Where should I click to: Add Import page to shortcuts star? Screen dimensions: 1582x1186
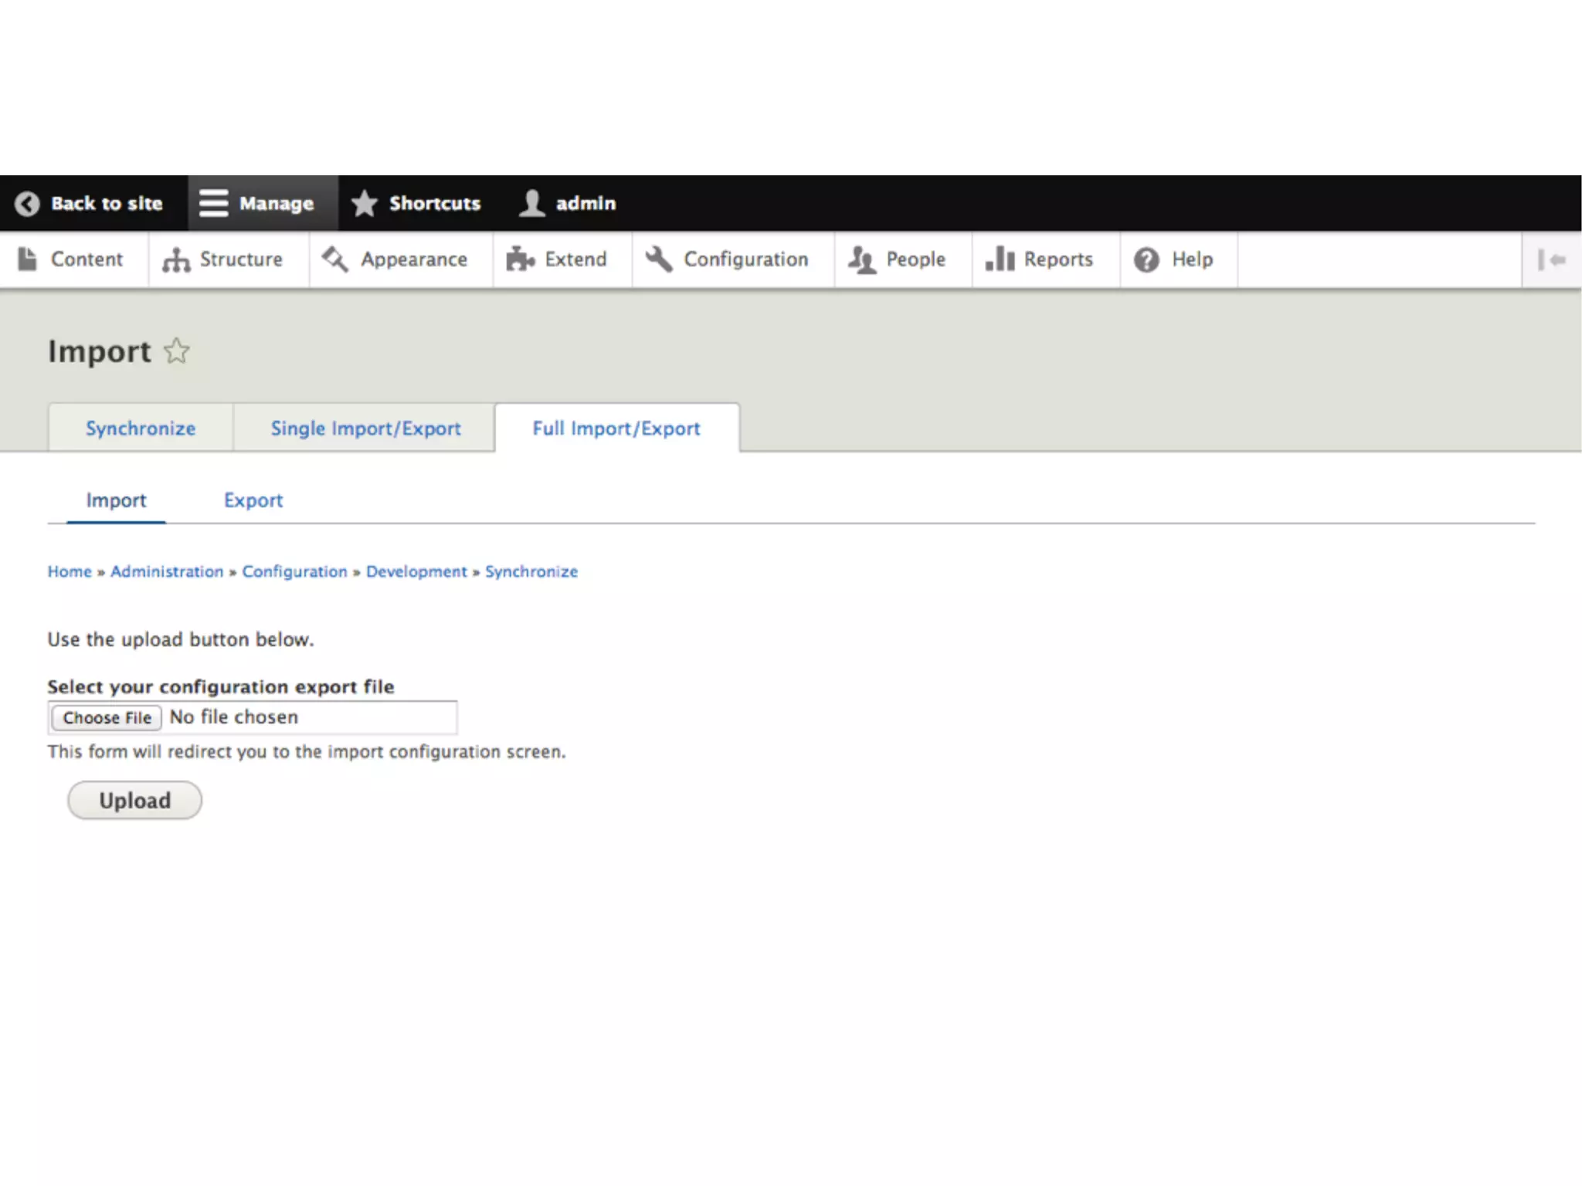coord(177,351)
